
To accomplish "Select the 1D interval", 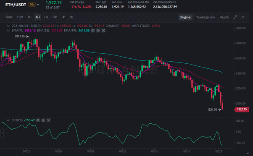I will [46, 17].
